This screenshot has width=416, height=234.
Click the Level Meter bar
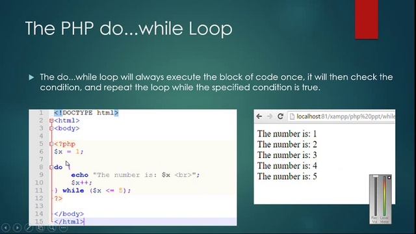pyautogui.click(x=384, y=196)
